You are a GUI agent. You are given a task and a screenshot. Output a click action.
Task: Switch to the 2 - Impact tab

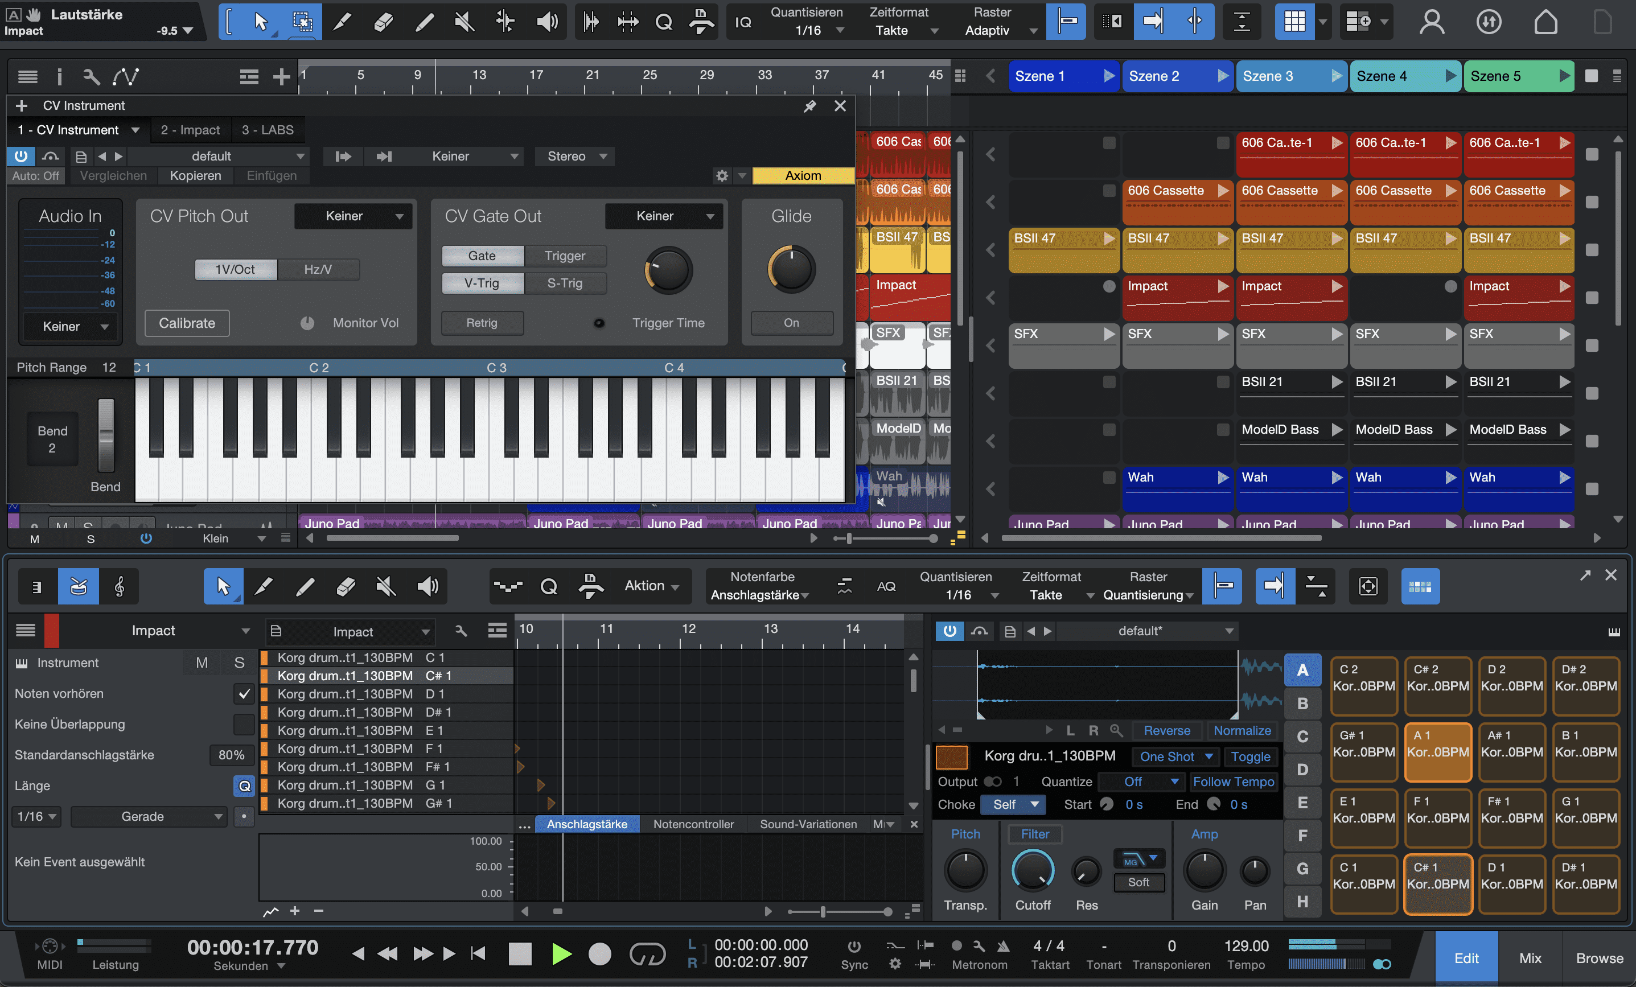click(190, 130)
